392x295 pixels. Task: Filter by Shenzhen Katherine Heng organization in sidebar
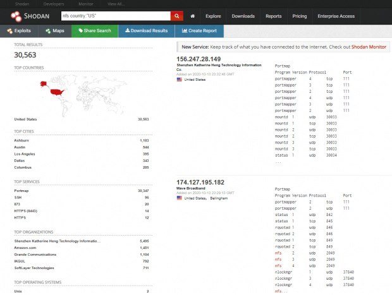coord(58,241)
